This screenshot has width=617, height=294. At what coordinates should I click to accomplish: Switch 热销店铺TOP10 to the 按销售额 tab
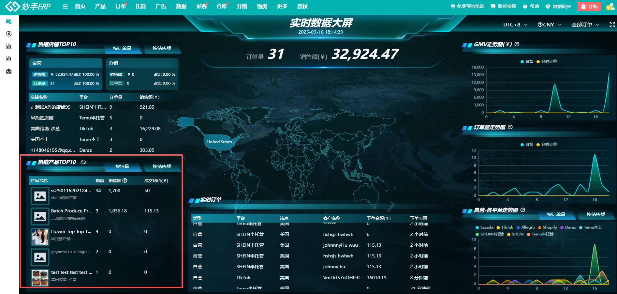[162, 49]
